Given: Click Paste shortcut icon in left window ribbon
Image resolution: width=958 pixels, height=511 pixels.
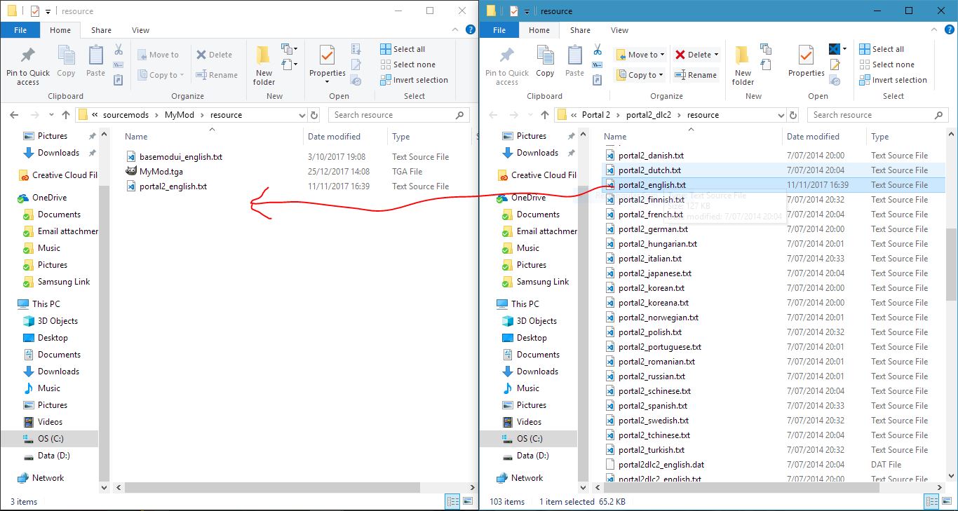Looking at the screenshot, I should pos(119,81).
